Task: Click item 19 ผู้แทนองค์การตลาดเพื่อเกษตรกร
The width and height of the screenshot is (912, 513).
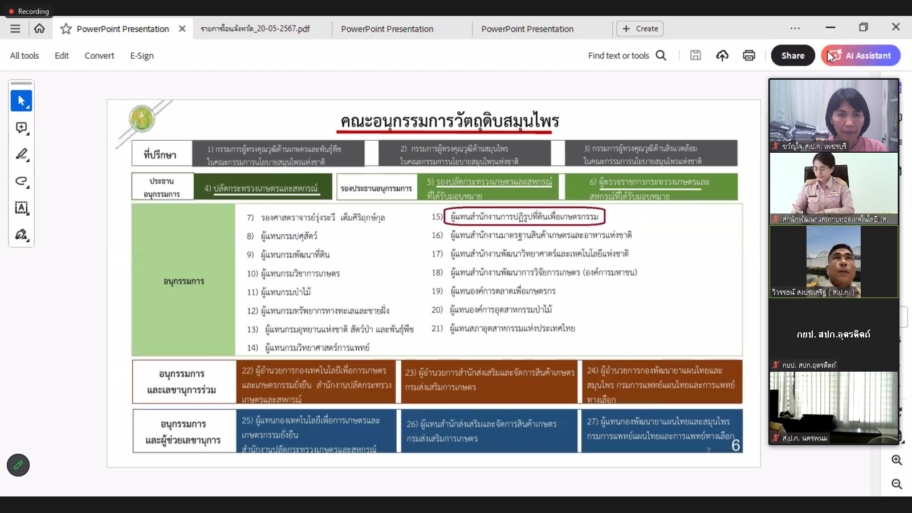Action: tap(503, 291)
